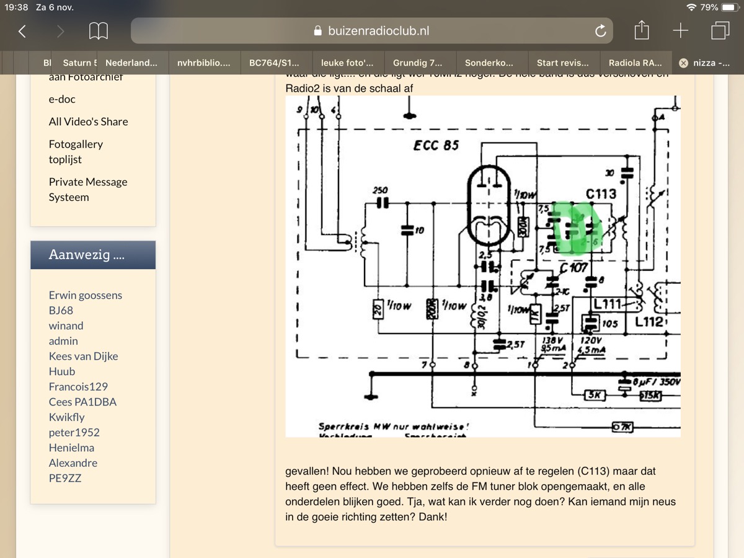
Task: Open the e-doc sidebar link
Action: point(62,99)
